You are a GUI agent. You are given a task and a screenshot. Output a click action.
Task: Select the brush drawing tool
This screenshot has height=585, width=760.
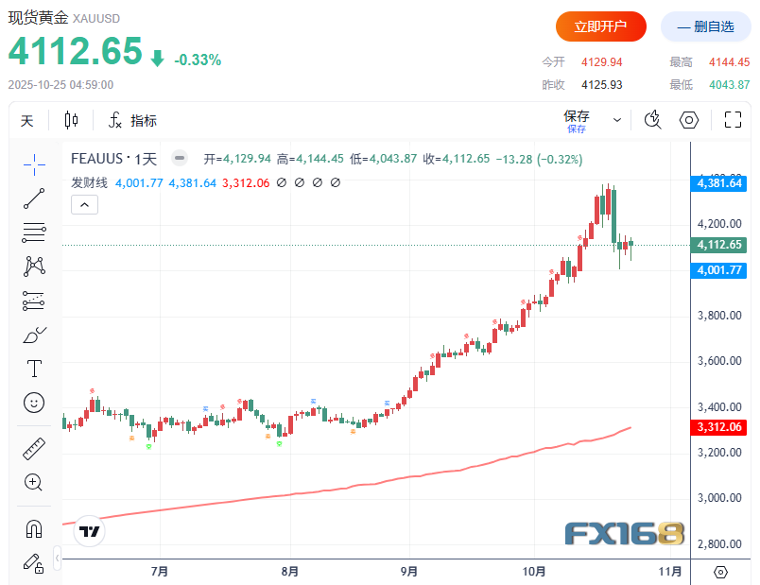click(x=34, y=335)
